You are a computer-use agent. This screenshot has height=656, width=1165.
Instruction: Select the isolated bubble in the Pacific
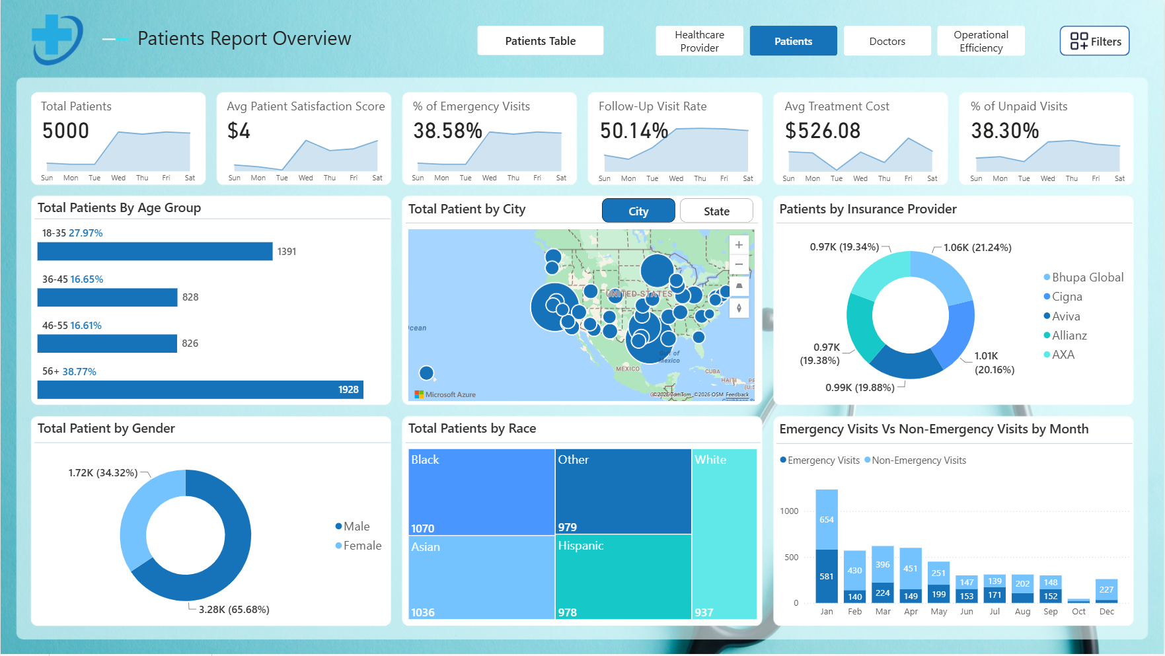click(x=427, y=373)
